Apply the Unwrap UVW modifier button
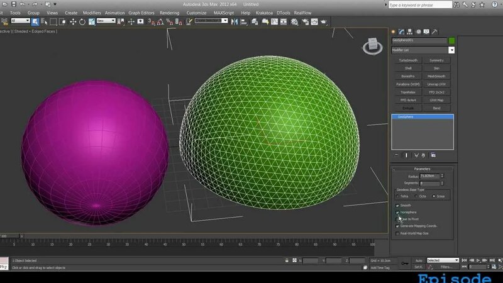Image resolution: width=503 pixels, height=283 pixels. [x=436, y=84]
